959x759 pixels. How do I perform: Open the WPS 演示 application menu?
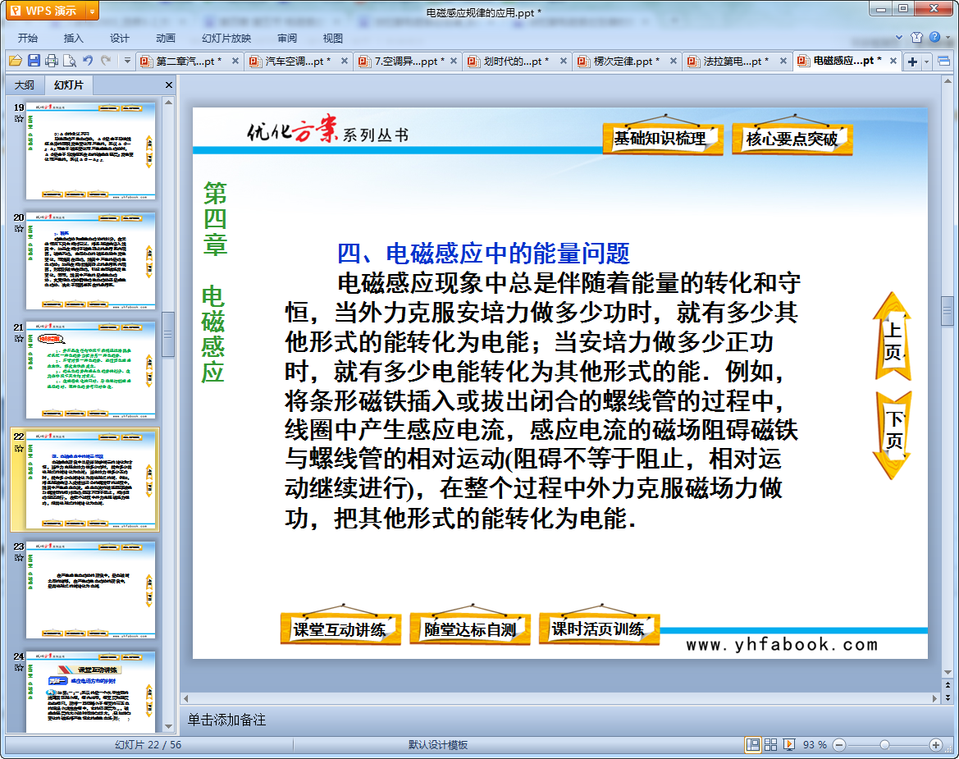(x=45, y=11)
